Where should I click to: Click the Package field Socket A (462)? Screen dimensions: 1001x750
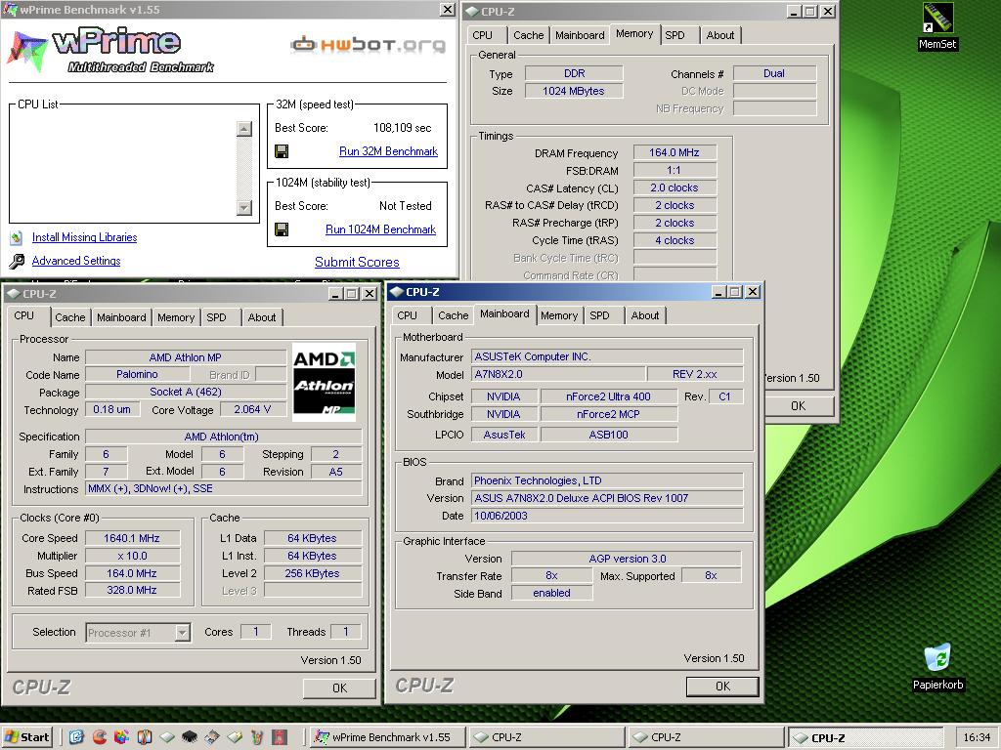pyautogui.click(x=186, y=393)
